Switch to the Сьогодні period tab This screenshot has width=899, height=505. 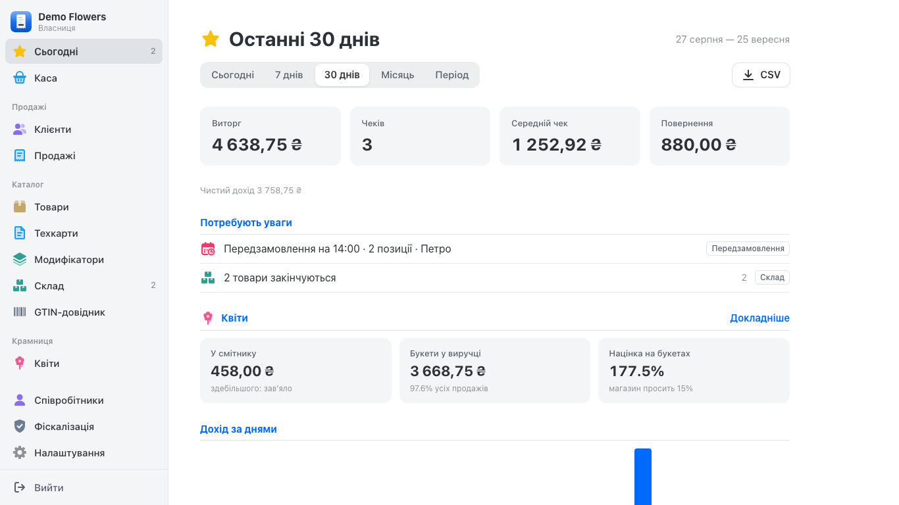point(232,75)
